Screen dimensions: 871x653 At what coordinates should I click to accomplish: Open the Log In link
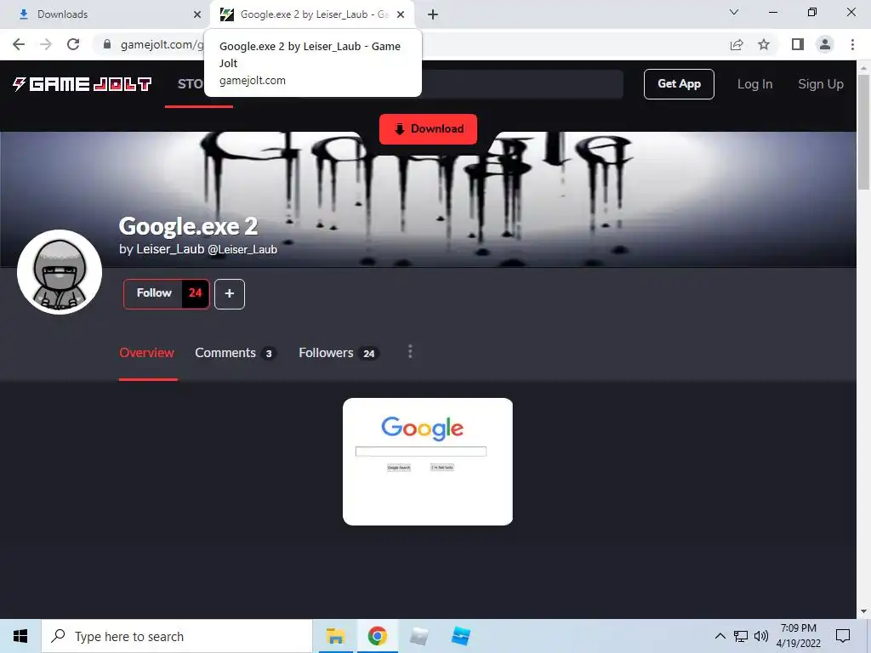pos(755,84)
